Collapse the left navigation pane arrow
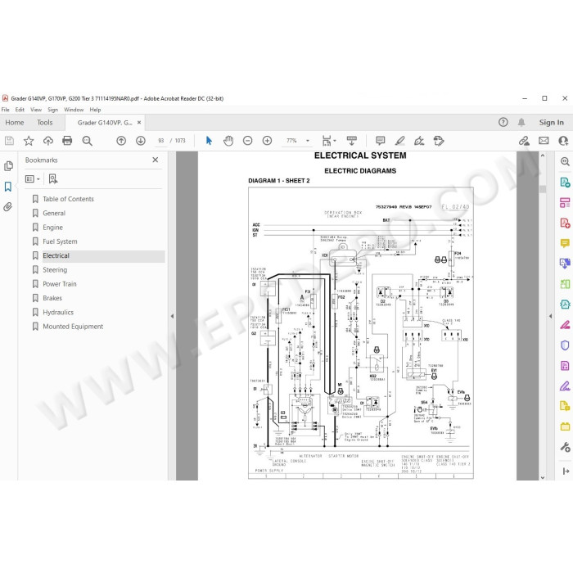 tap(172, 316)
